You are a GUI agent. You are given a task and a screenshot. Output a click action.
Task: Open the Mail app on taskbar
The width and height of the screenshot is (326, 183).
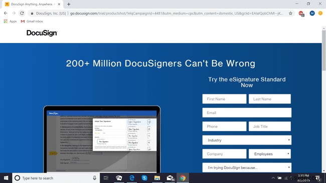tap(171, 178)
